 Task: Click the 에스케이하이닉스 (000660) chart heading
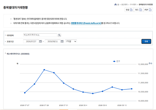coord(18,54)
